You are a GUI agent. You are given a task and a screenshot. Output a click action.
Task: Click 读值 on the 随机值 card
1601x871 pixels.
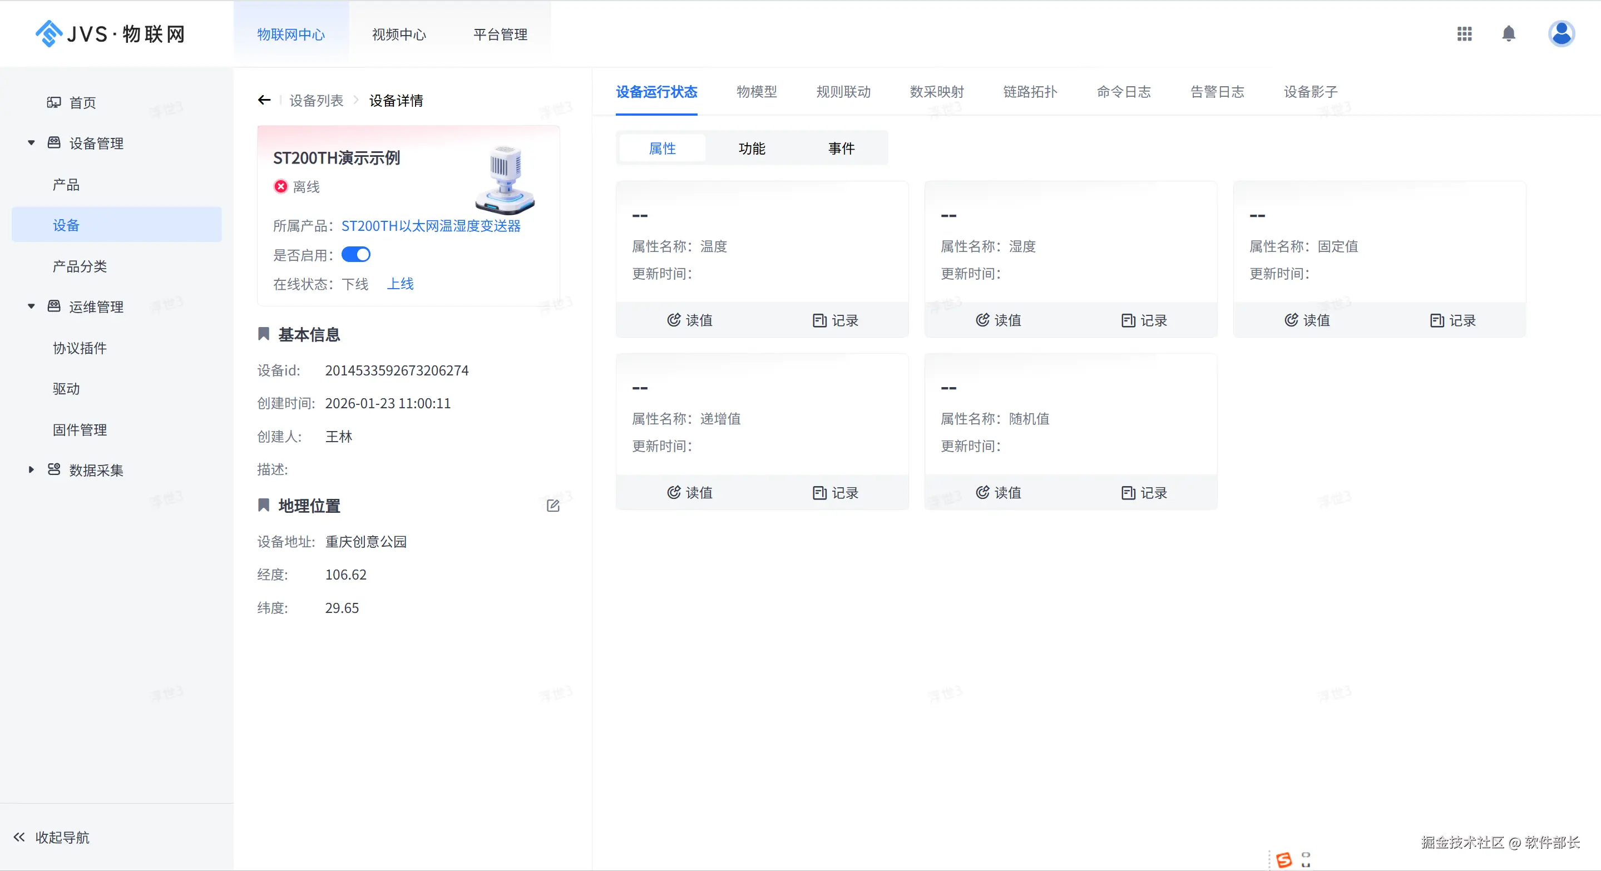point(999,493)
